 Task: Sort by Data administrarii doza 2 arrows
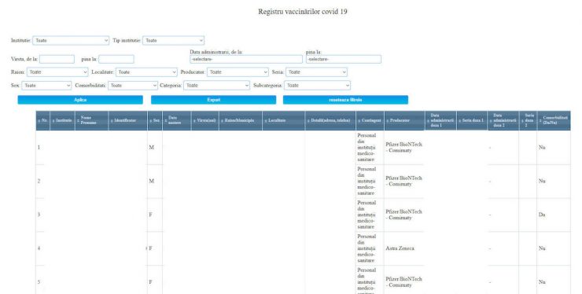click(490, 121)
